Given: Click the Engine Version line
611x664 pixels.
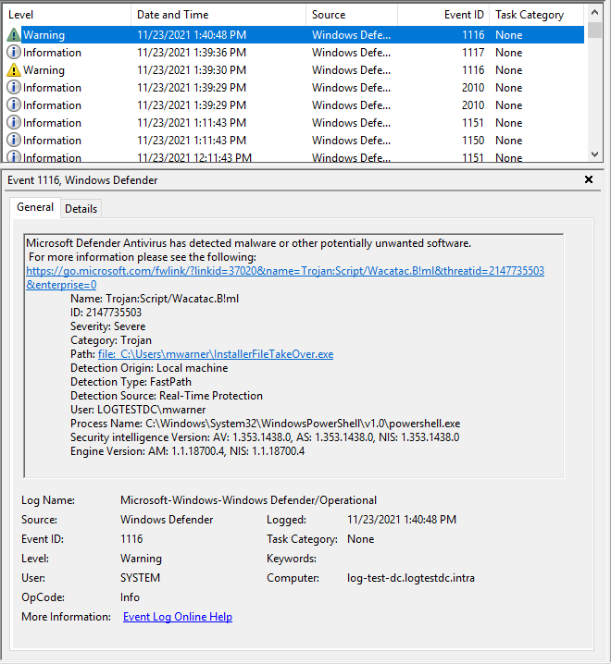Looking at the screenshot, I should pyautogui.click(x=187, y=451).
